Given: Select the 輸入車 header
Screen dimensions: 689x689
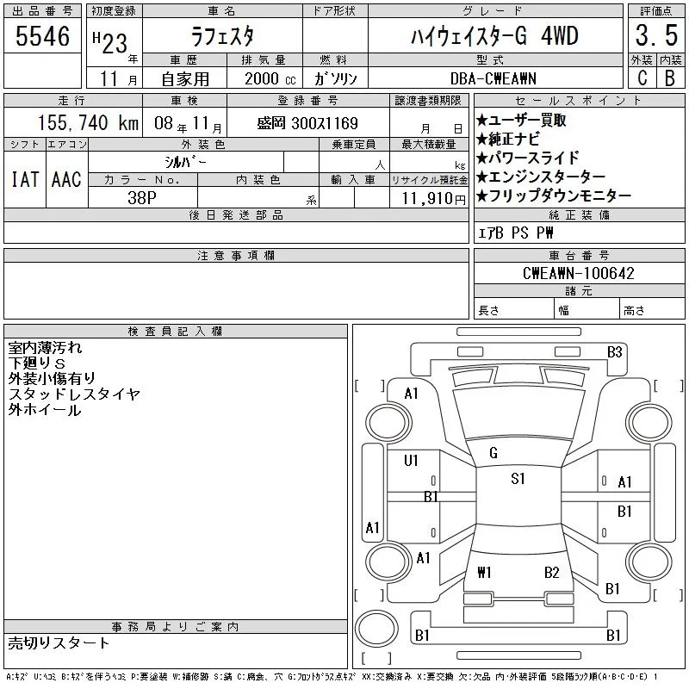Looking at the screenshot, I should (354, 180).
